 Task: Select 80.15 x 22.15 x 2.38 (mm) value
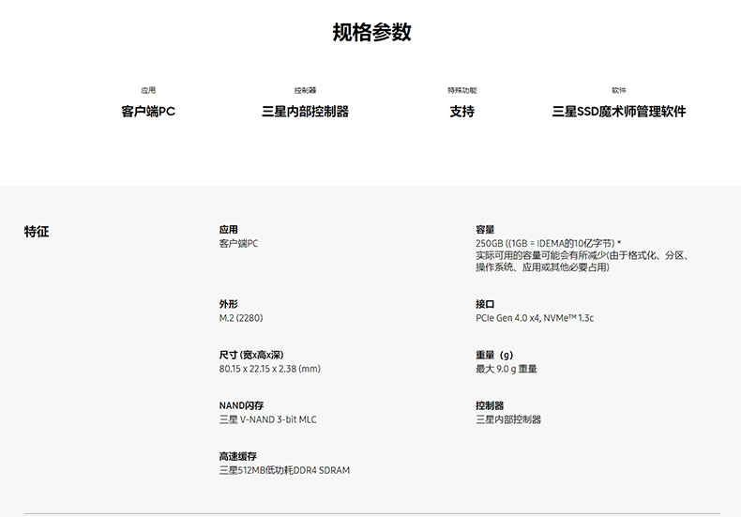point(270,369)
